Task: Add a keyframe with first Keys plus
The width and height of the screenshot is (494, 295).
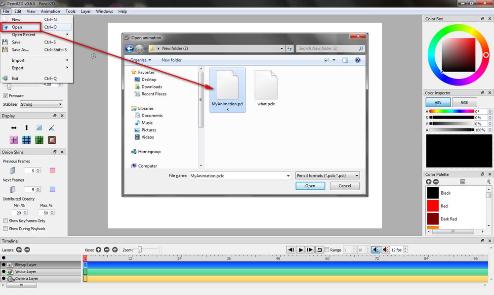Action: 99,250
